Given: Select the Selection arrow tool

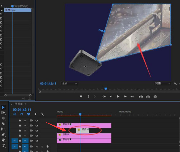Looking at the screenshot, I should pos(3,107).
